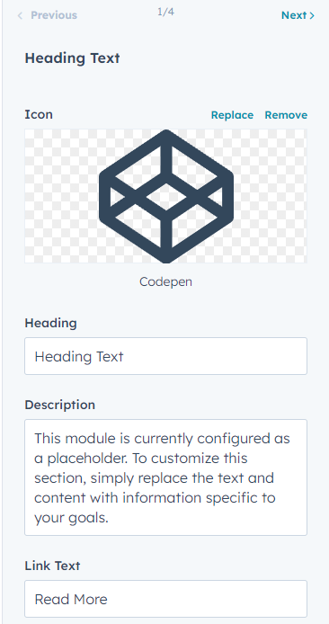Go back to the Previous item
This screenshot has height=624, width=329.
48,15
